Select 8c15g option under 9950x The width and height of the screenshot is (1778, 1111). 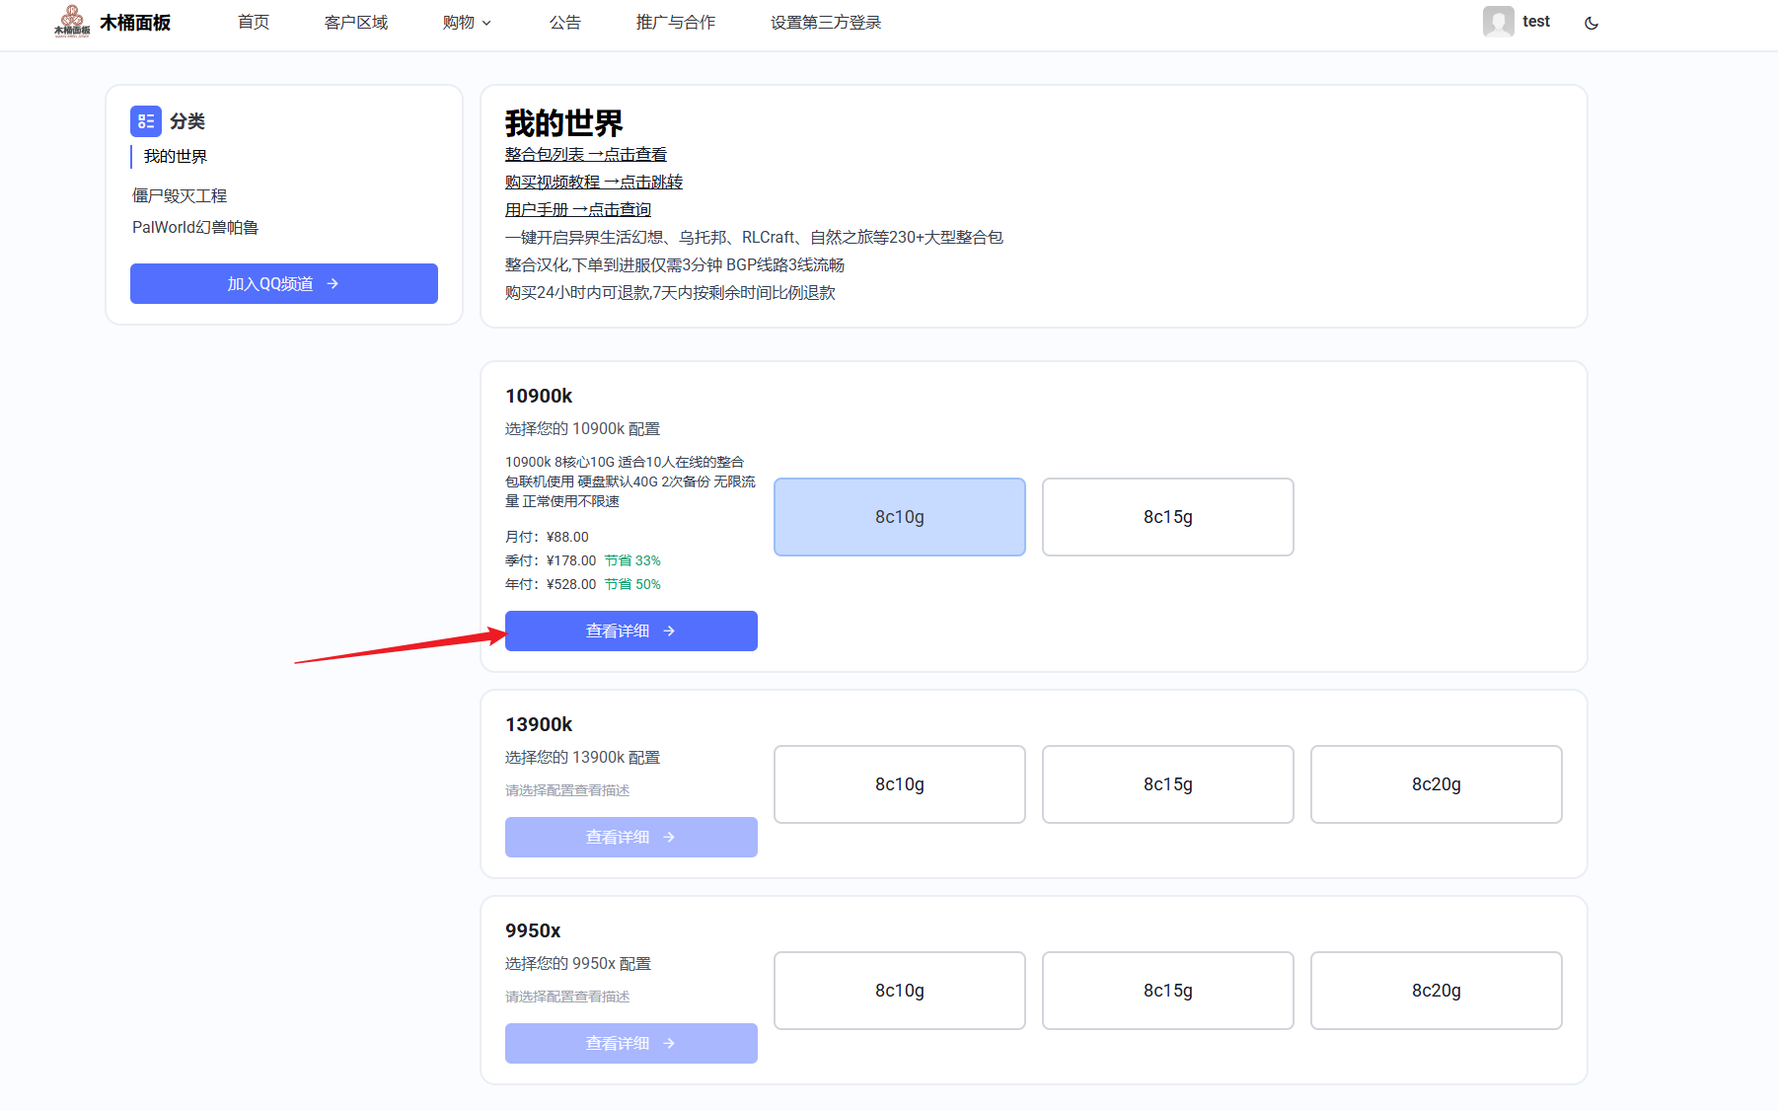pos(1168,991)
